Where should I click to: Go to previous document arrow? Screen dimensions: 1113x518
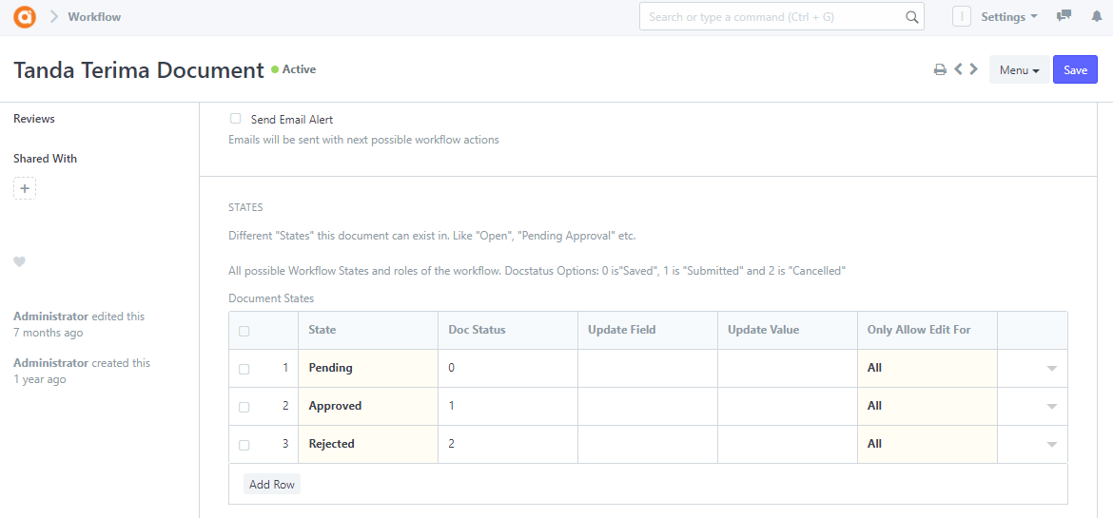click(x=958, y=69)
